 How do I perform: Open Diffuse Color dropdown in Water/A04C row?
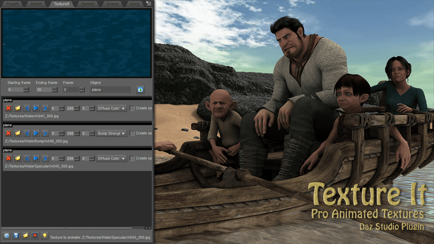tap(112, 108)
